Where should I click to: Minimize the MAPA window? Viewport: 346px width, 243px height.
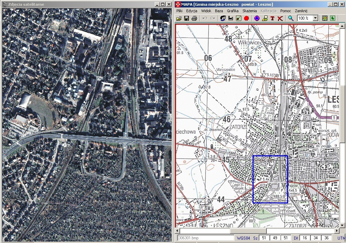(330, 4)
